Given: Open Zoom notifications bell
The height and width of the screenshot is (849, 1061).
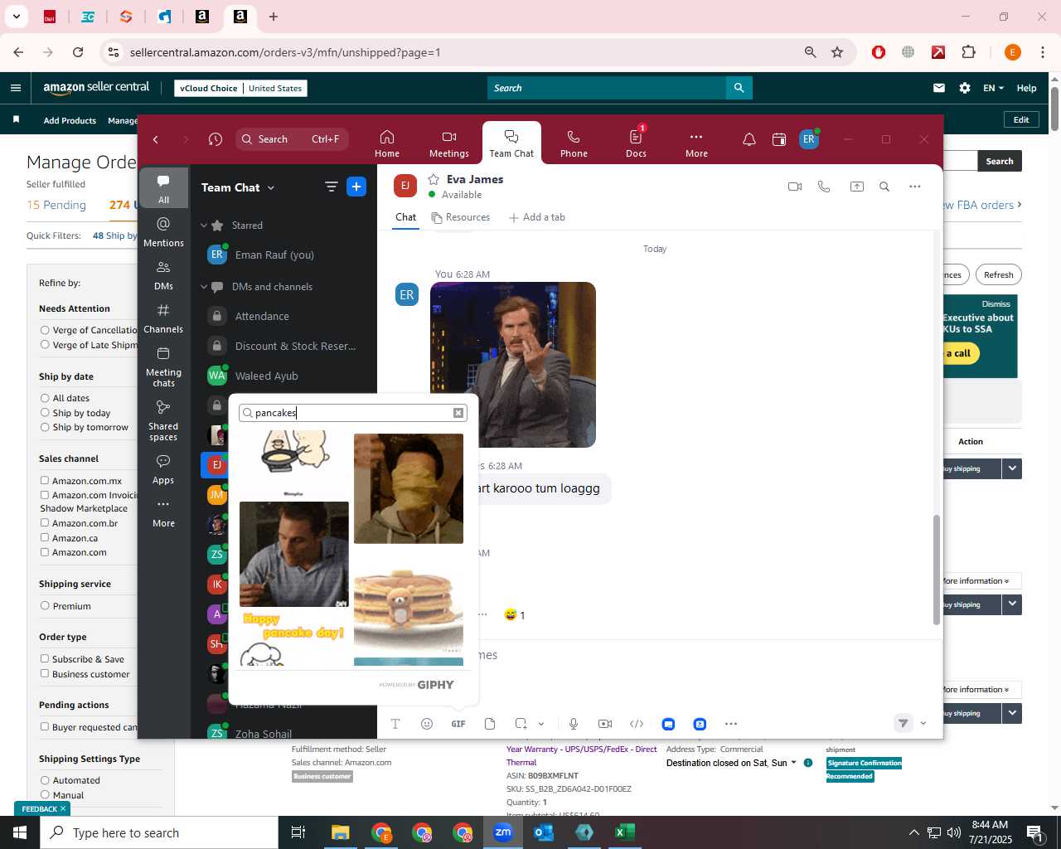Looking at the screenshot, I should tap(749, 139).
